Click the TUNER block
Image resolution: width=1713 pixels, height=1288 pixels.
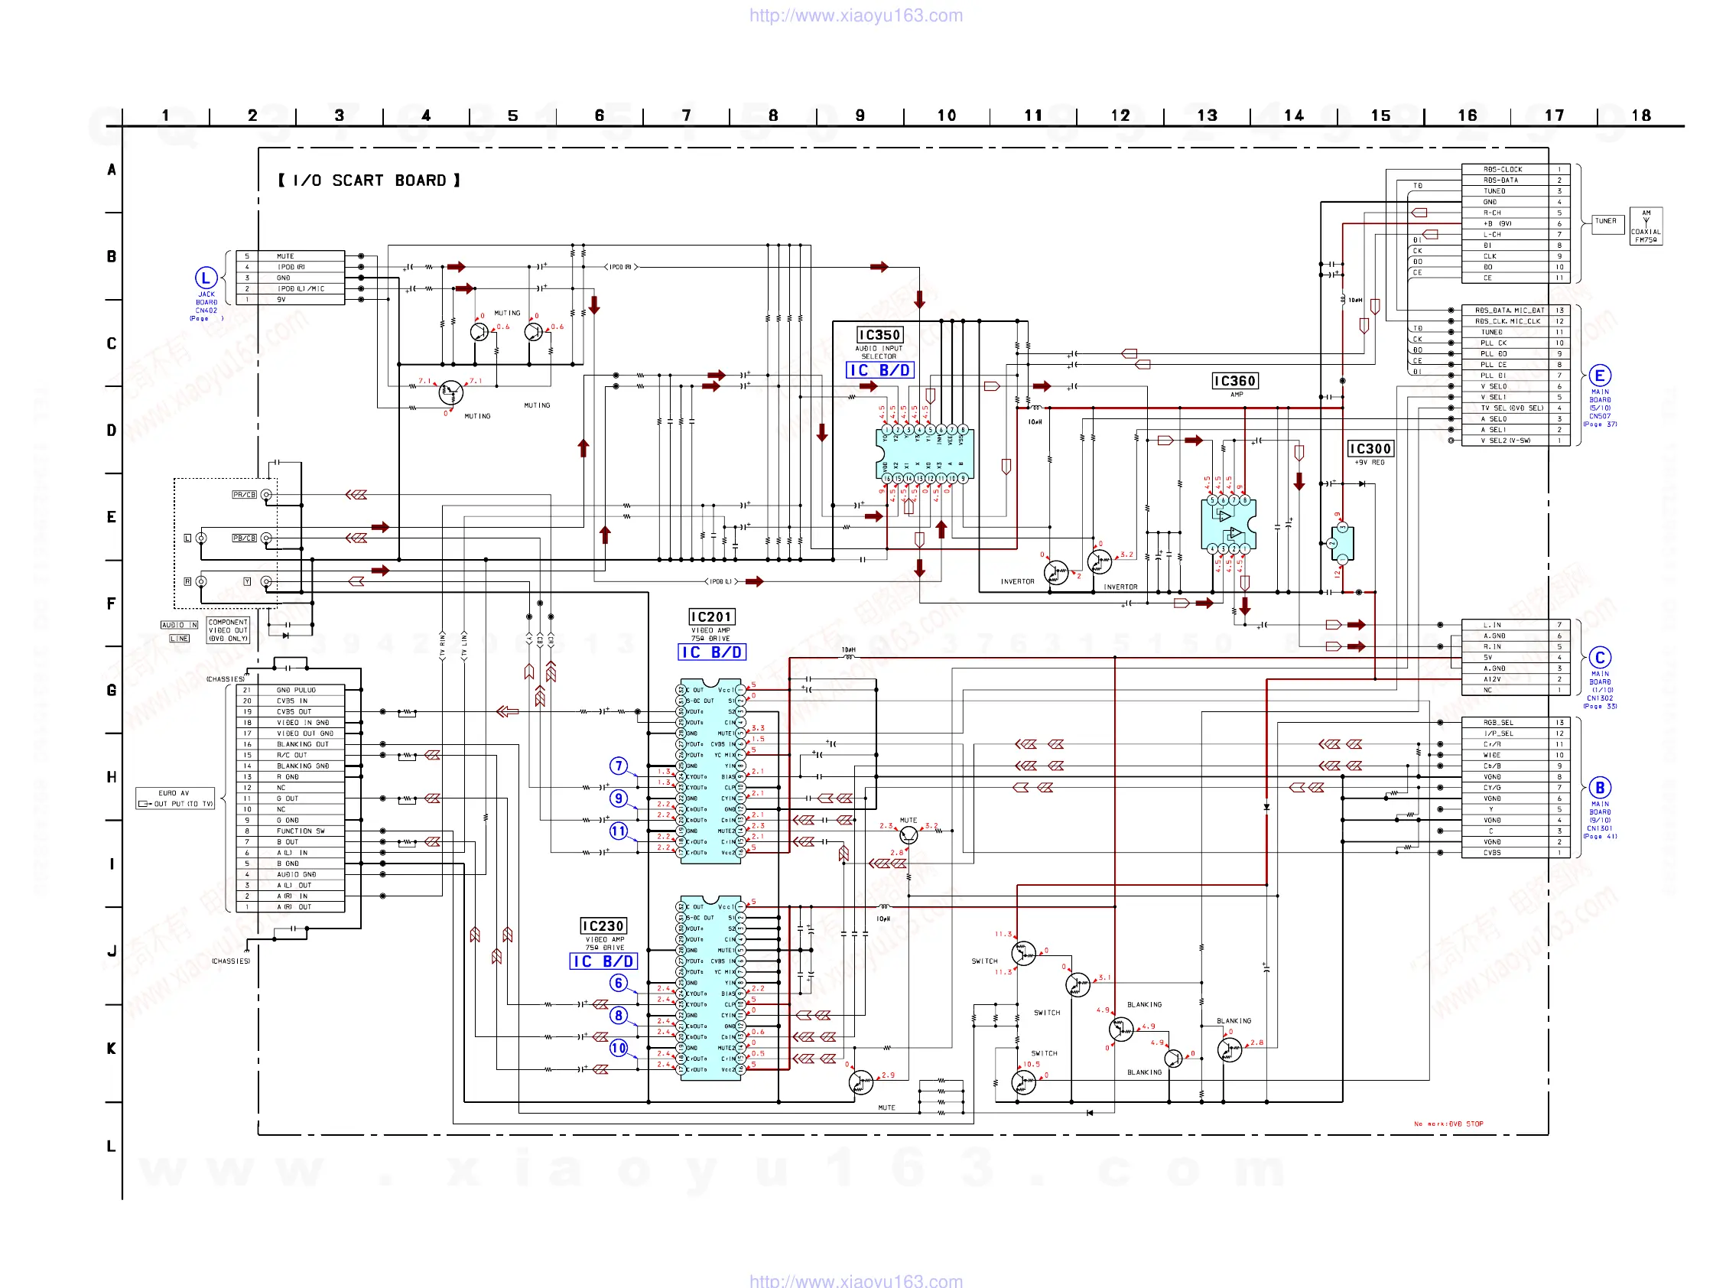click(1605, 222)
